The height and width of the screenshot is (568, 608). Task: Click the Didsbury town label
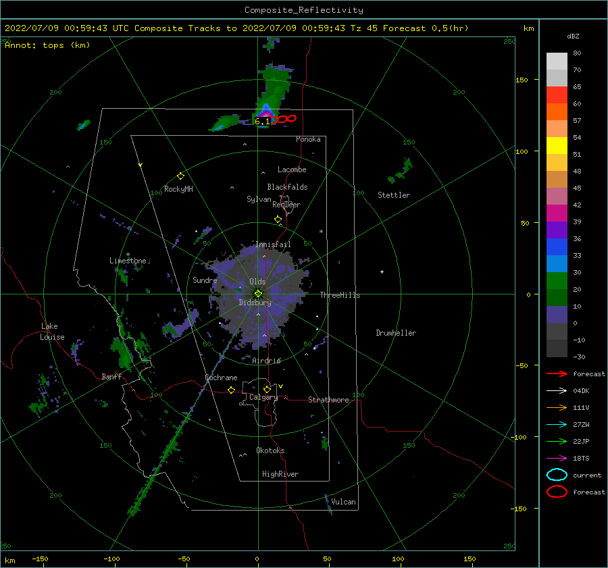click(255, 303)
